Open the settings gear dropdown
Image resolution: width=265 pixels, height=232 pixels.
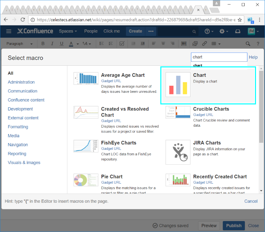click(224, 31)
